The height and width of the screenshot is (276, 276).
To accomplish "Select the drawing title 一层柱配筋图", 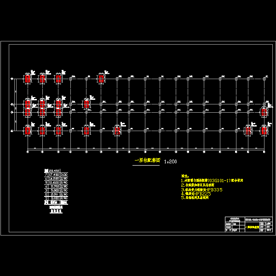I will [146, 161].
